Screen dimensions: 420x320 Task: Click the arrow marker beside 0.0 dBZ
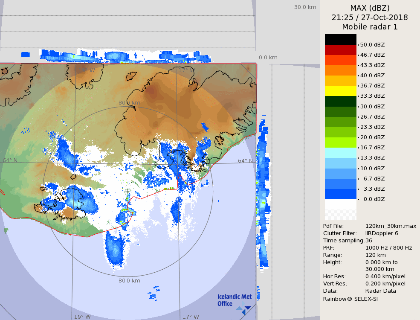pos(358,199)
